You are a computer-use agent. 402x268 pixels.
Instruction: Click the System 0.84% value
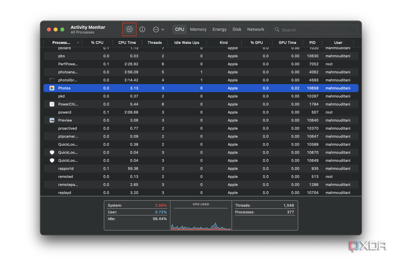[161, 206]
